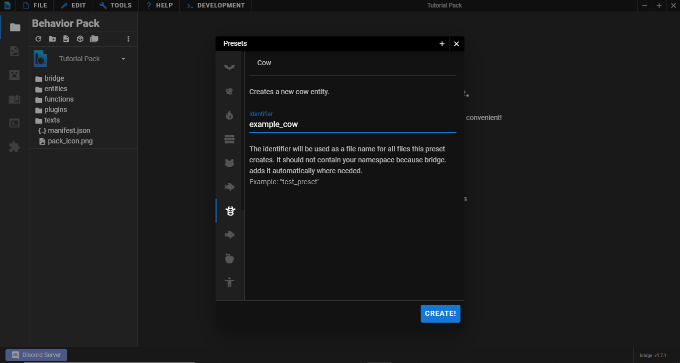Image resolution: width=680 pixels, height=363 pixels.
Task: Select the cat preset icon
Action: pos(229,163)
